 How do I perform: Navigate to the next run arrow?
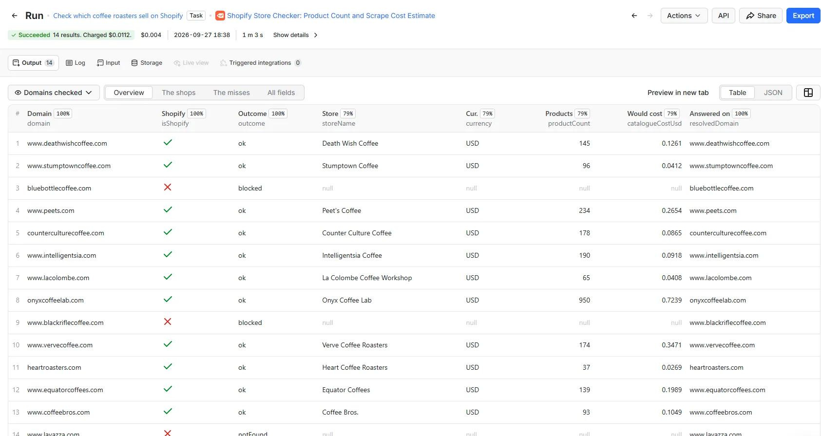pos(650,16)
